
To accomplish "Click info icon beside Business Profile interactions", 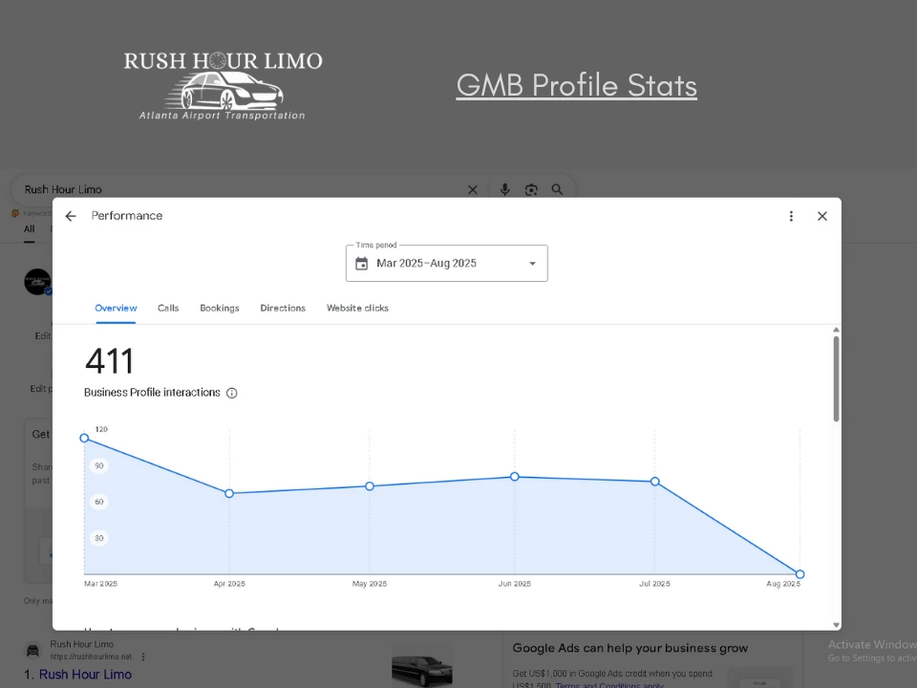I will point(231,393).
